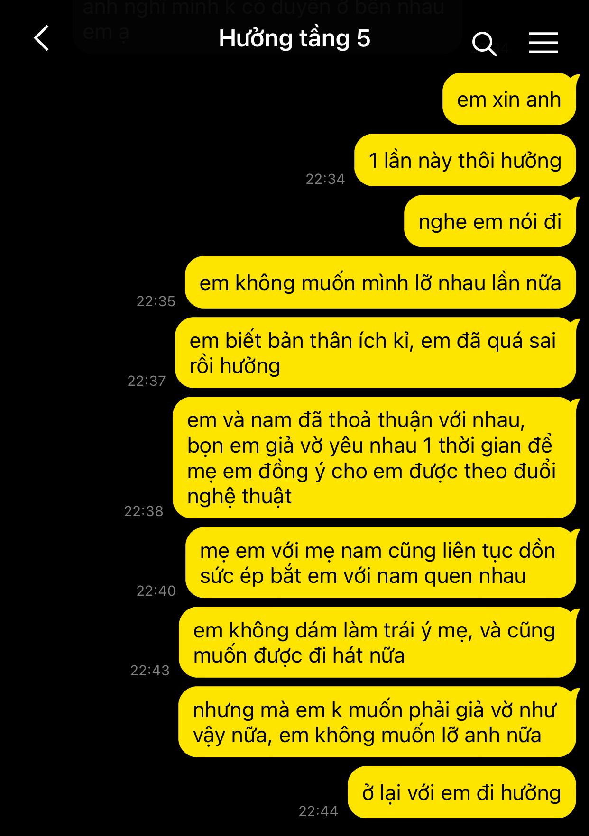This screenshot has height=836, width=589.
Task: Tap the chat title Hưởng tầng 5
Action: 294,38
